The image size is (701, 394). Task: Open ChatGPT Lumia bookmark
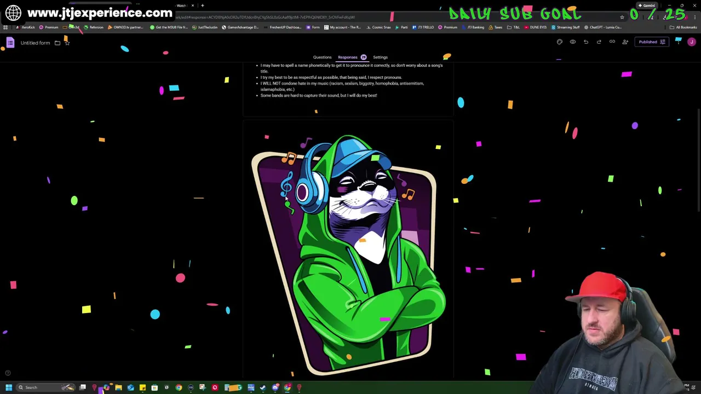603,27
